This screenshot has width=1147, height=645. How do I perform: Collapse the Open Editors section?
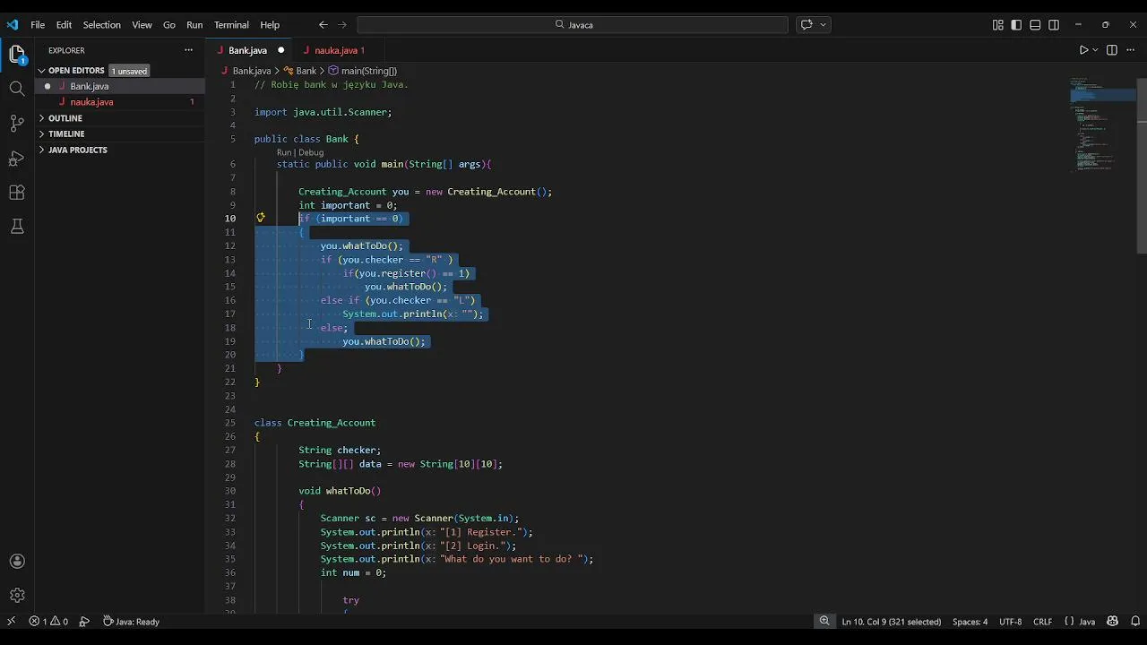pyautogui.click(x=76, y=71)
